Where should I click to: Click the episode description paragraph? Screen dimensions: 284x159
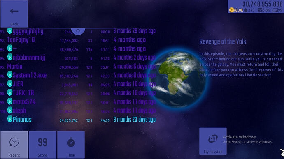[241, 65]
